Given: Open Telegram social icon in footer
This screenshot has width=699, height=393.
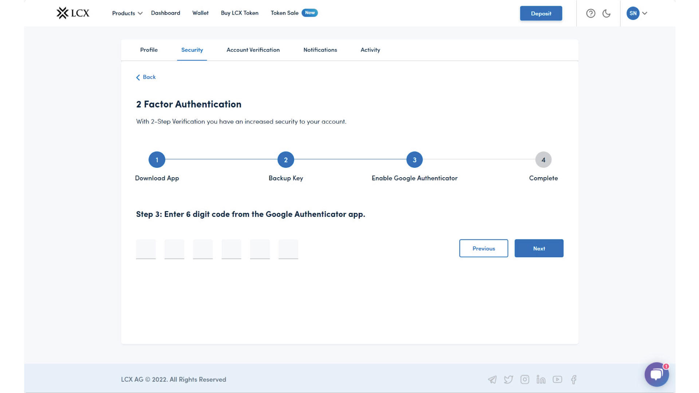Looking at the screenshot, I should 492,380.
